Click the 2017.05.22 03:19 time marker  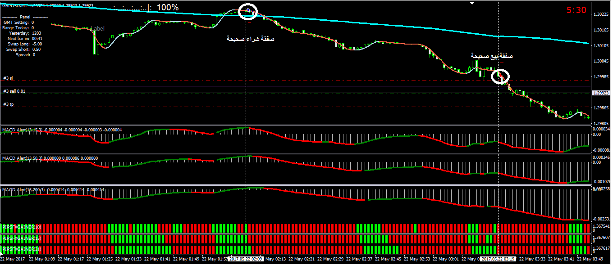[498, 259]
